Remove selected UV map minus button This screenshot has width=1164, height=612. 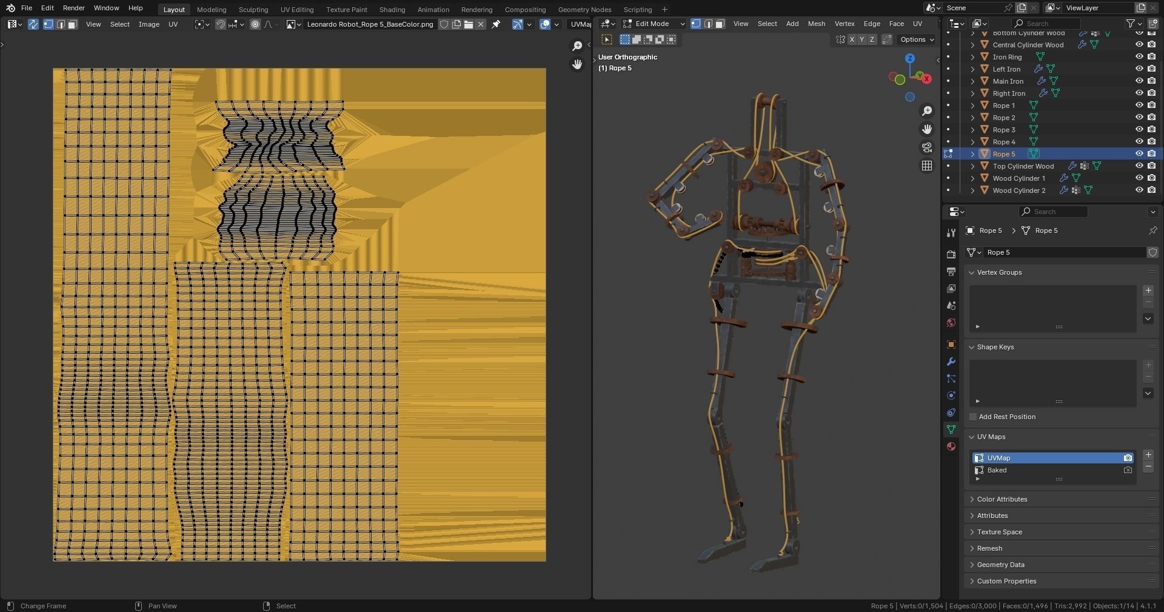click(x=1148, y=467)
